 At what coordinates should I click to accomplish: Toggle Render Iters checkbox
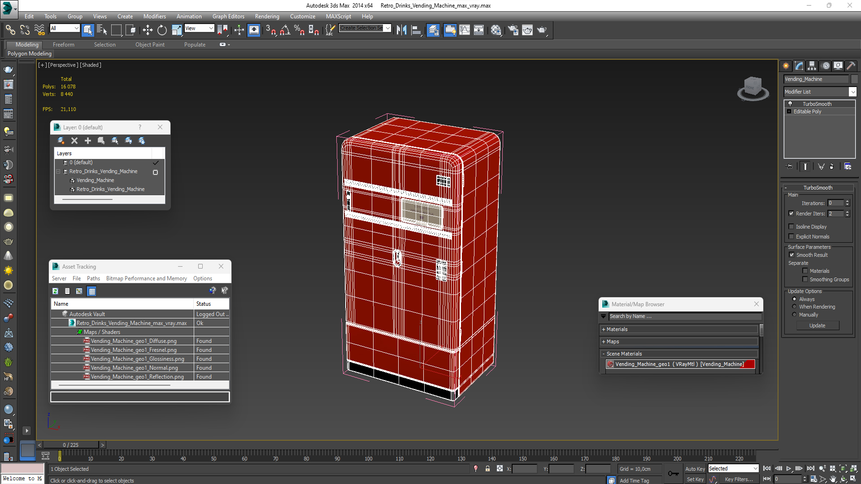pyautogui.click(x=791, y=213)
